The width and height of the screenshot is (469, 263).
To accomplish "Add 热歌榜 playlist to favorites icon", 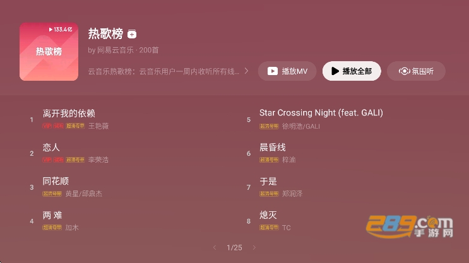I will point(132,34).
